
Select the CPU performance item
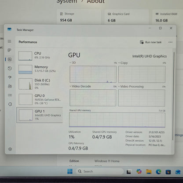click(40, 56)
